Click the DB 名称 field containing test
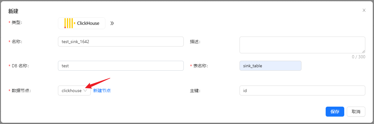Screen dimensions: 374x124 click(x=121, y=66)
